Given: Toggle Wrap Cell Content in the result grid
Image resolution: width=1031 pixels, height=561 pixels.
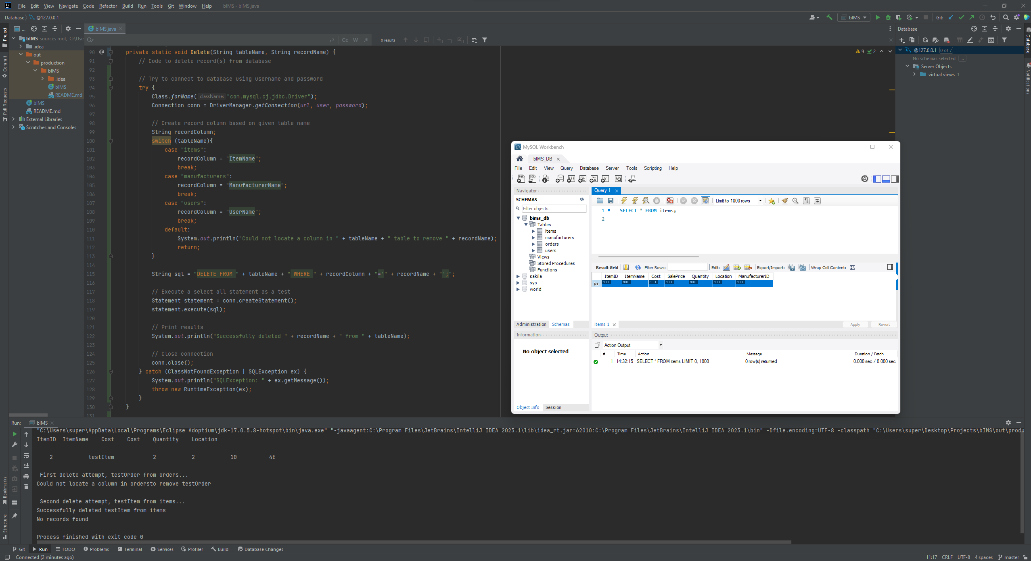Looking at the screenshot, I should coord(853,267).
